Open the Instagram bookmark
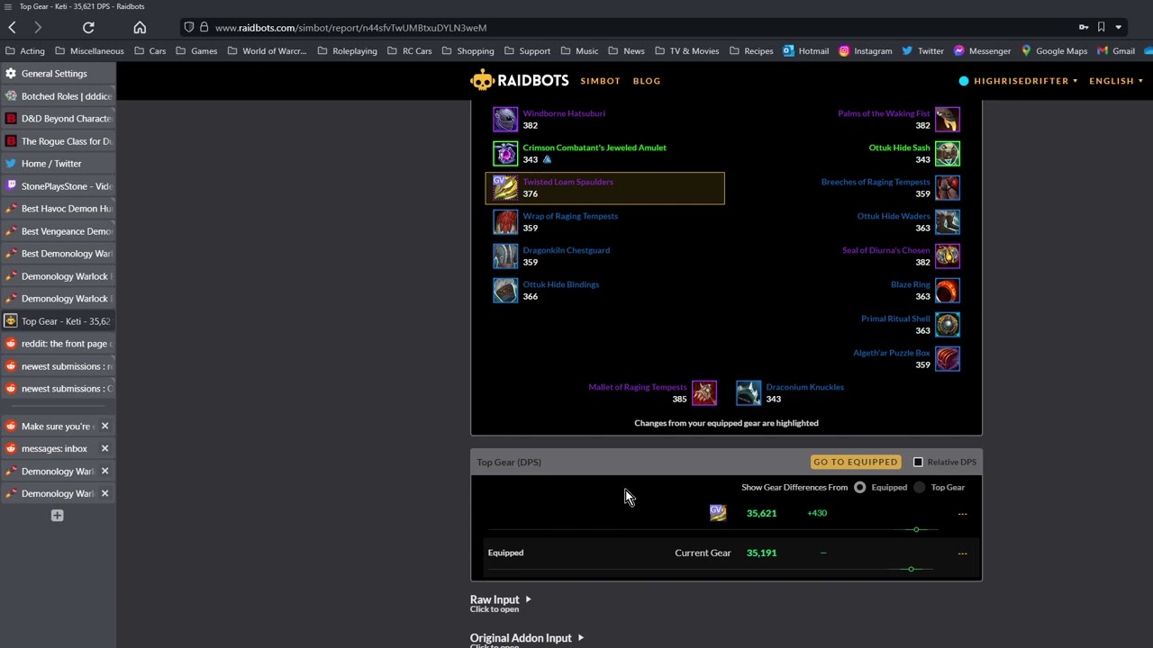This screenshot has height=648, width=1153. pos(865,51)
